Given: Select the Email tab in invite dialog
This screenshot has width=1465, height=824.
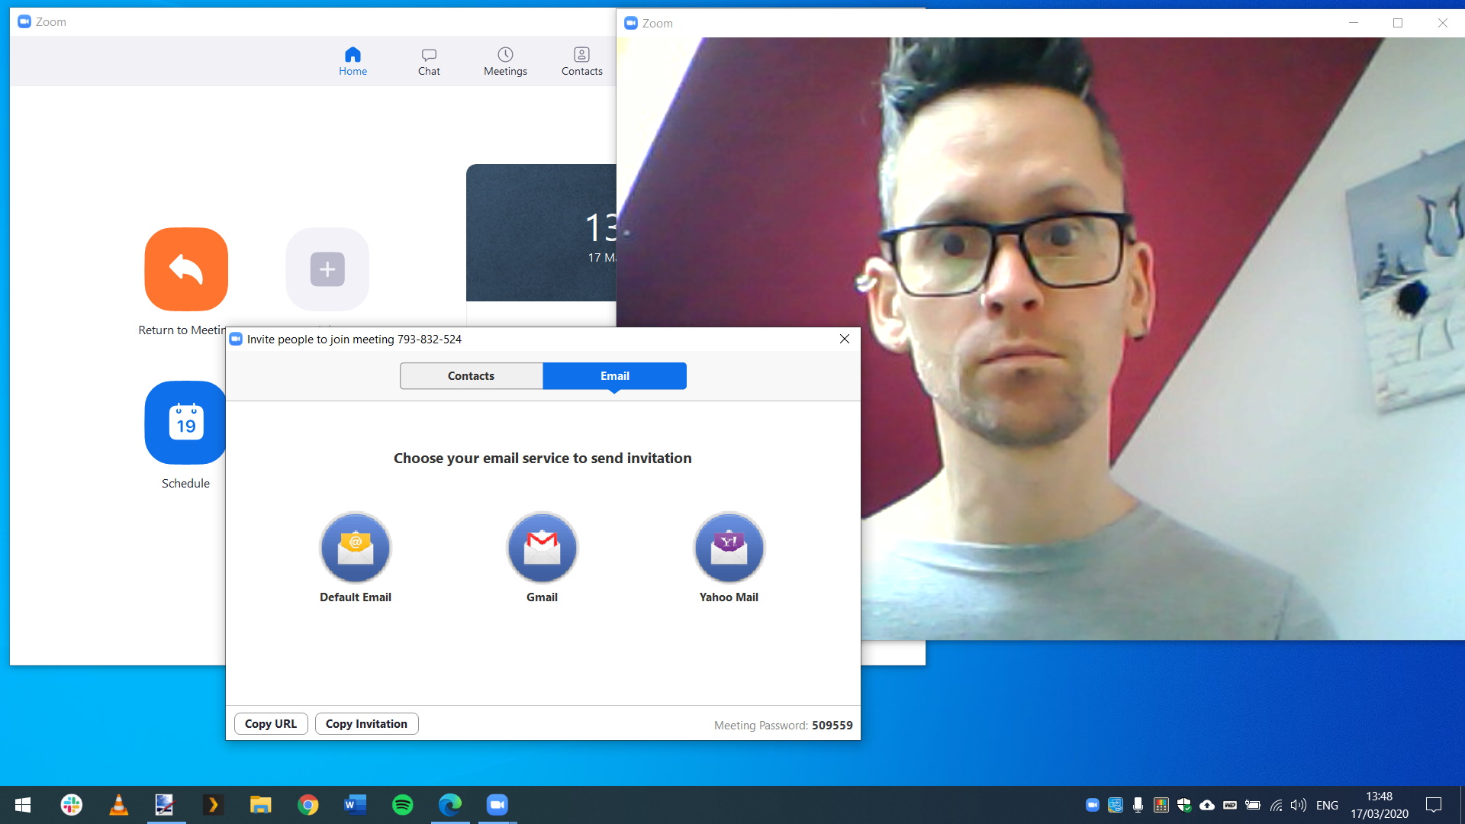Looking at the screenshot, I should [x=615, y=376].
